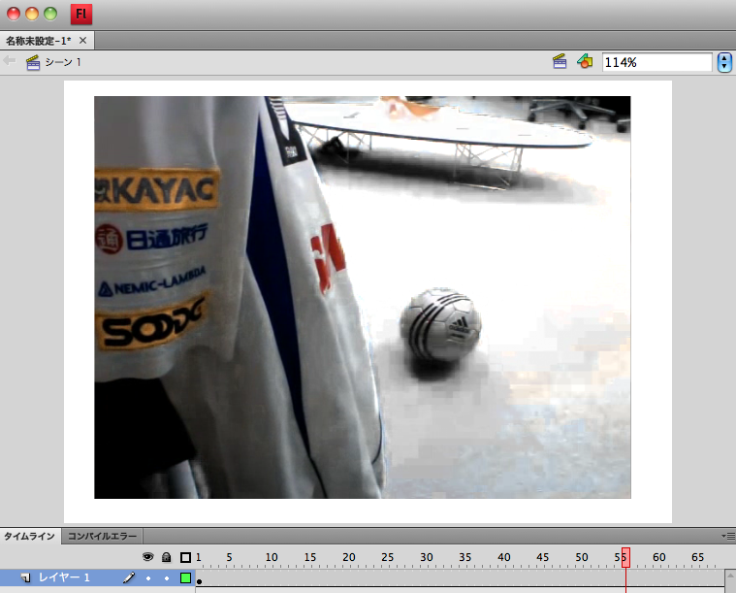This screenshot has width=736, height=593.
Task: Click the Flash application icon in title bar
Action: tap(81, 14)
